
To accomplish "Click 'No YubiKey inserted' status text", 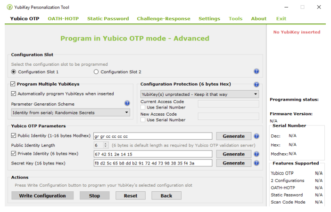I will coord(297,32).
